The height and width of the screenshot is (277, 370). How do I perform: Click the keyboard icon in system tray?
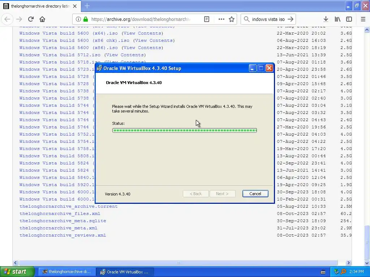(x=323, y=272)
